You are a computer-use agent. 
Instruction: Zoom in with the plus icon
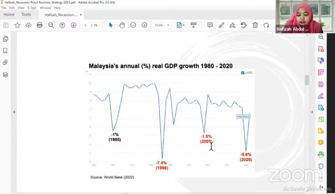tap(144, 25)
